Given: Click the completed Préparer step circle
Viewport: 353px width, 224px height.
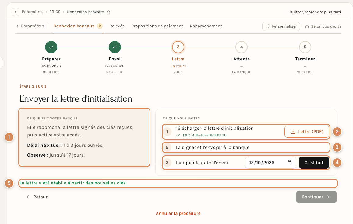Looking at the screenshot, I should pos(51,47).
